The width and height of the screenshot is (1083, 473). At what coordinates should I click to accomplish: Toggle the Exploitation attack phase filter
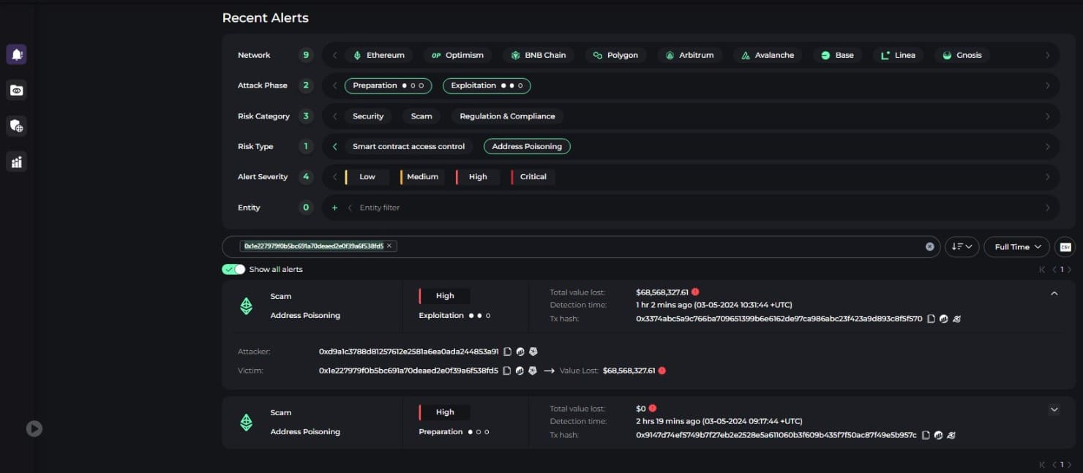[x=487, y=86]
